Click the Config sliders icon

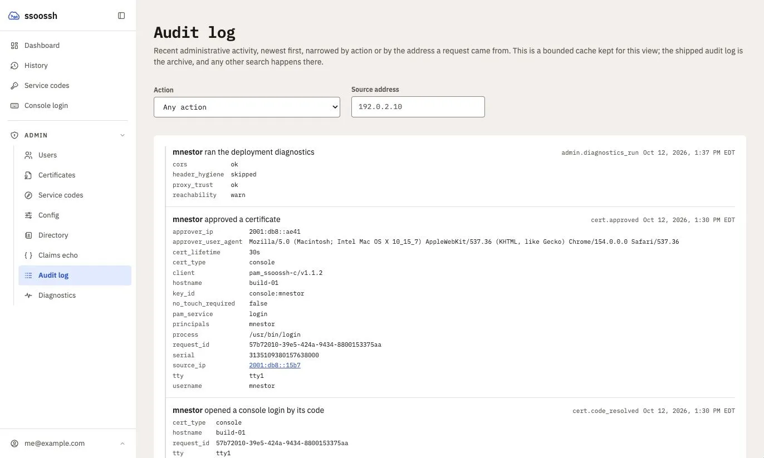pos(28,215)
